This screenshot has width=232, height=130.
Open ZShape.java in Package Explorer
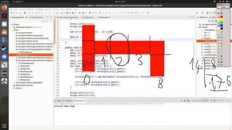[x=25, y=80]
